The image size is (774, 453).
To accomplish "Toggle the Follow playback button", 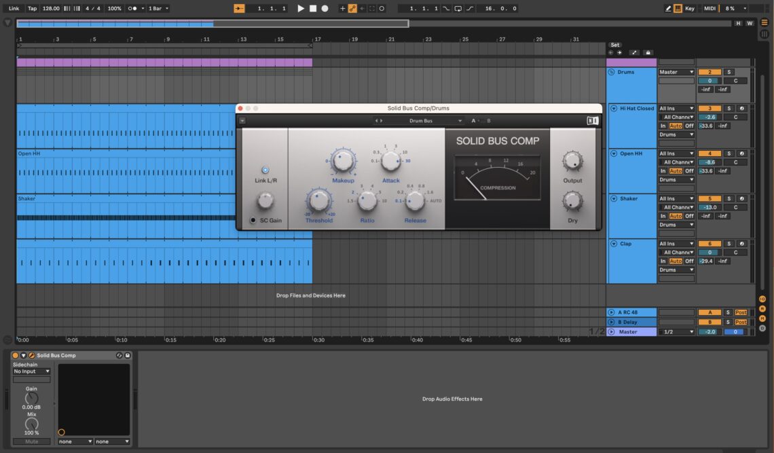I will coord(239,8).
